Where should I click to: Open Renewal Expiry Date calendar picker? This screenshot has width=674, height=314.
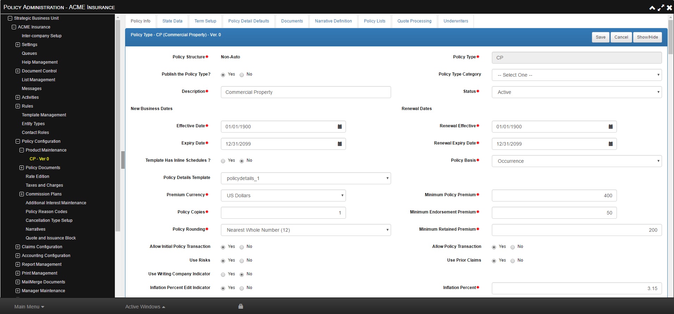tap(611, 144)
